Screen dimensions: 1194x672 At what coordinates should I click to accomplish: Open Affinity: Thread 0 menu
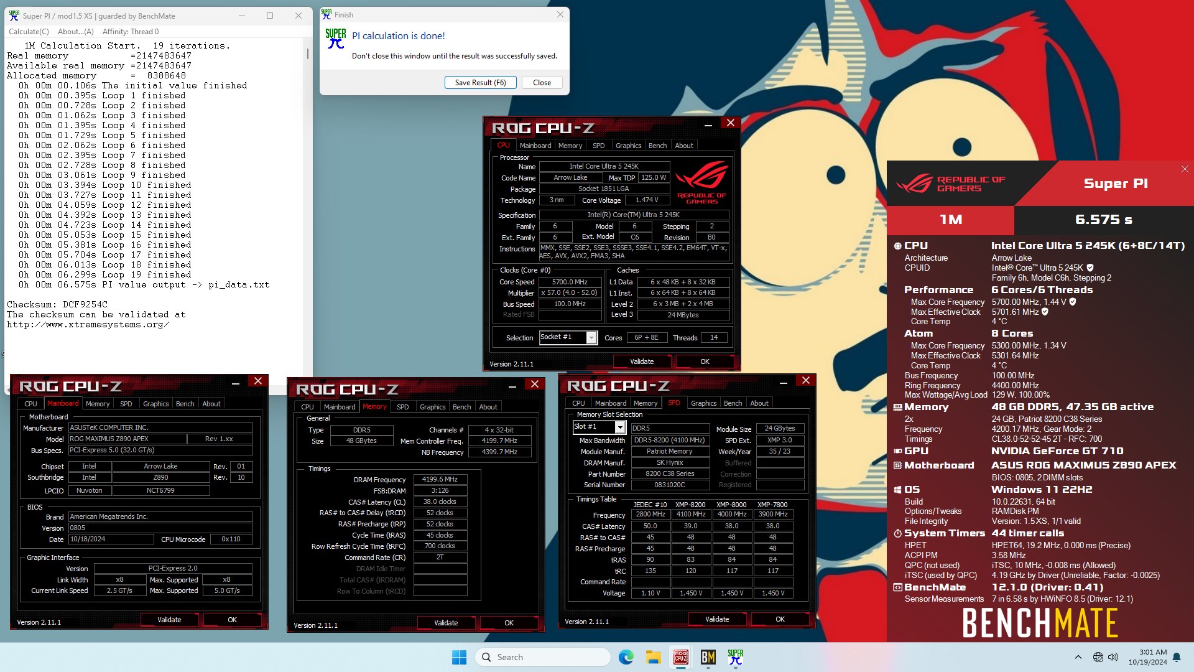[130, 32]
